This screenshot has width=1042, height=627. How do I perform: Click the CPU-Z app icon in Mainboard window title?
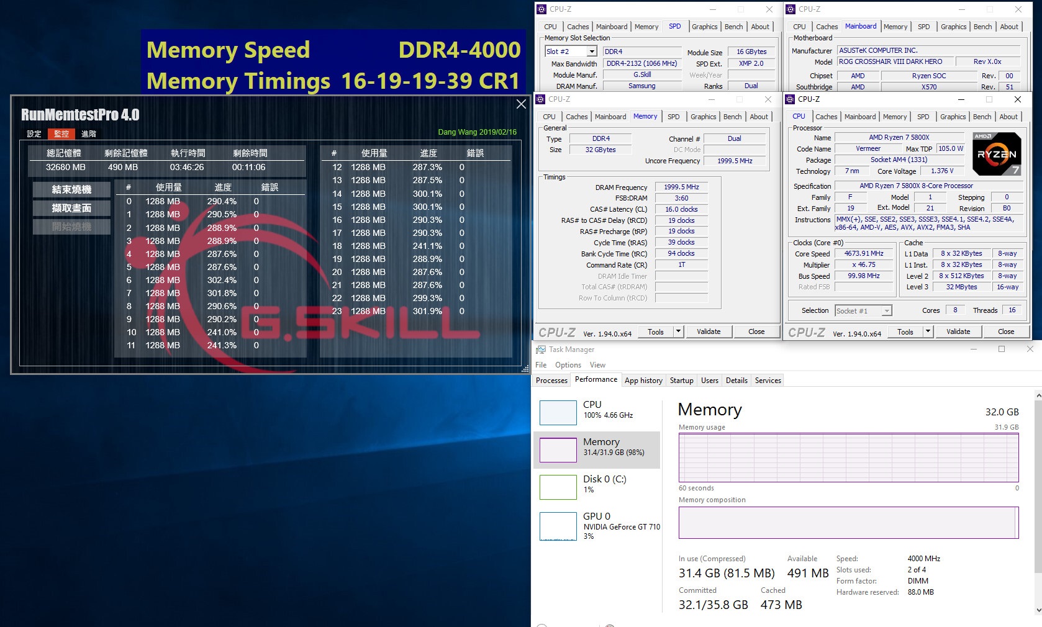[x=791, y=9]
